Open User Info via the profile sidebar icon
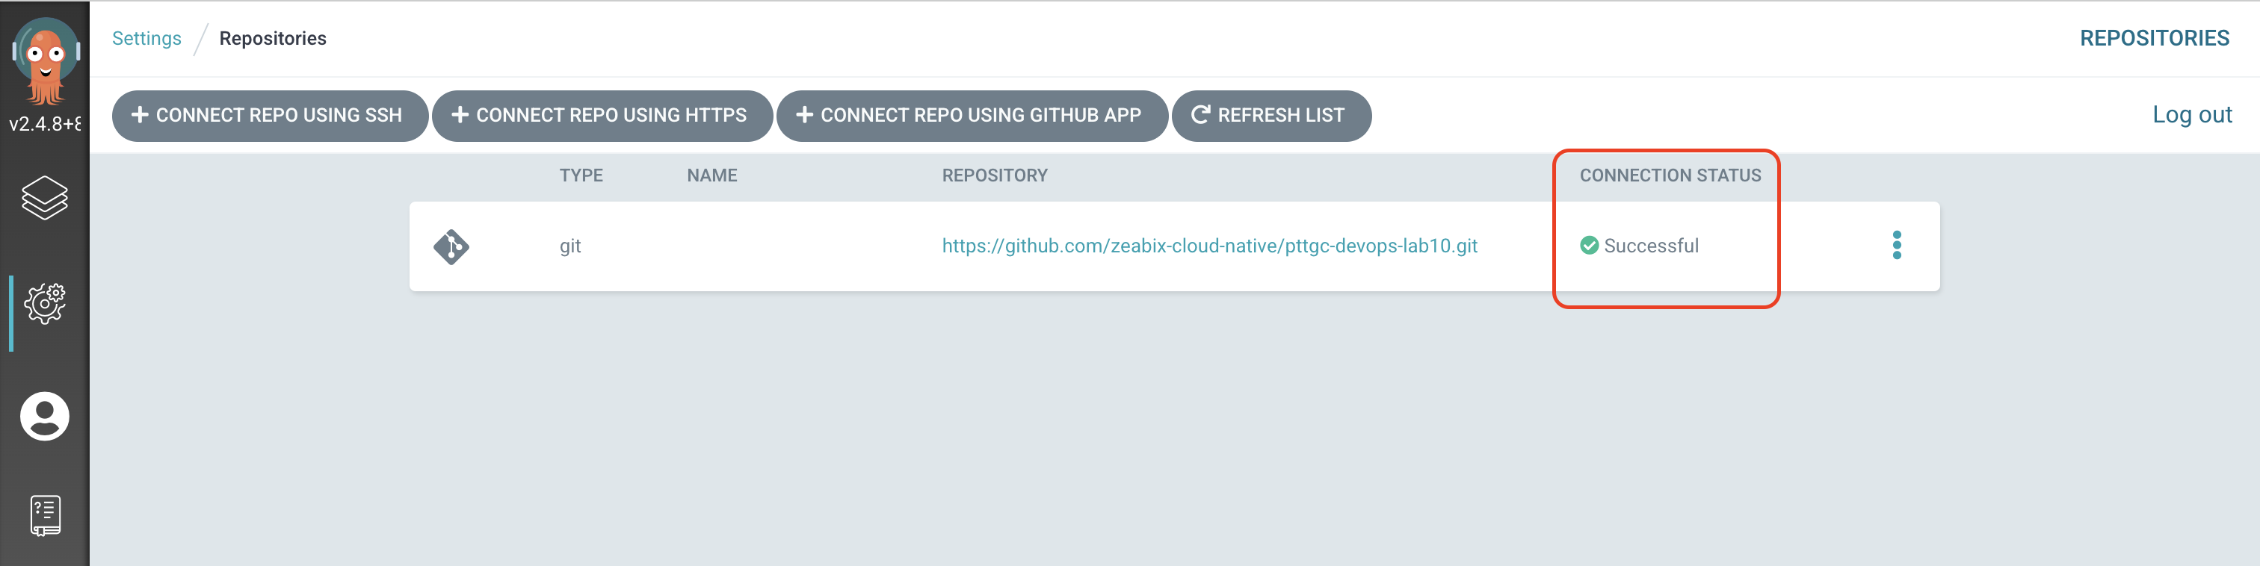This screenshot has width=2260, height=566. click(x=45, y=416)
